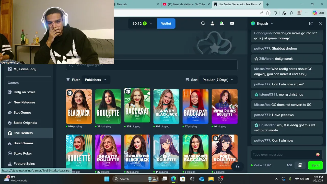Click the Filter label

76,80
